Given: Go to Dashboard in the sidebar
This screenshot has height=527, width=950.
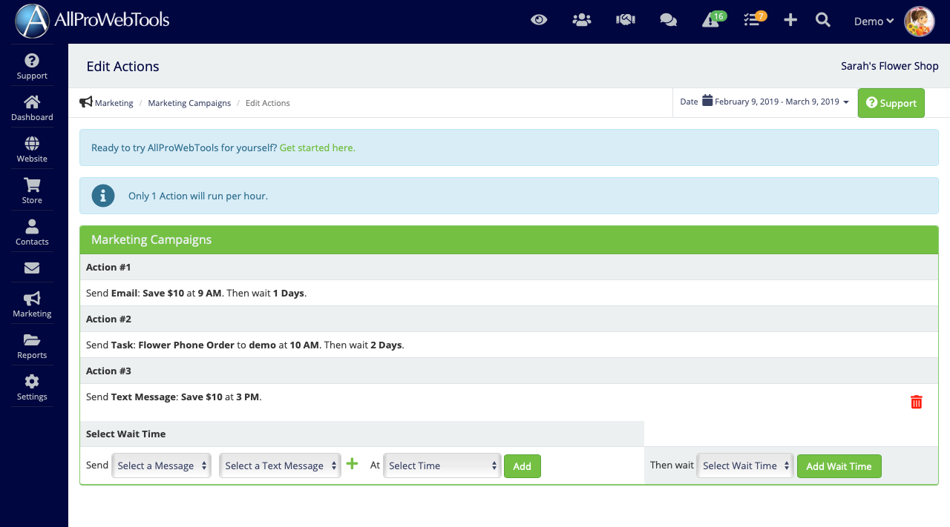Looking at the screenshot, I should [32, 107].
